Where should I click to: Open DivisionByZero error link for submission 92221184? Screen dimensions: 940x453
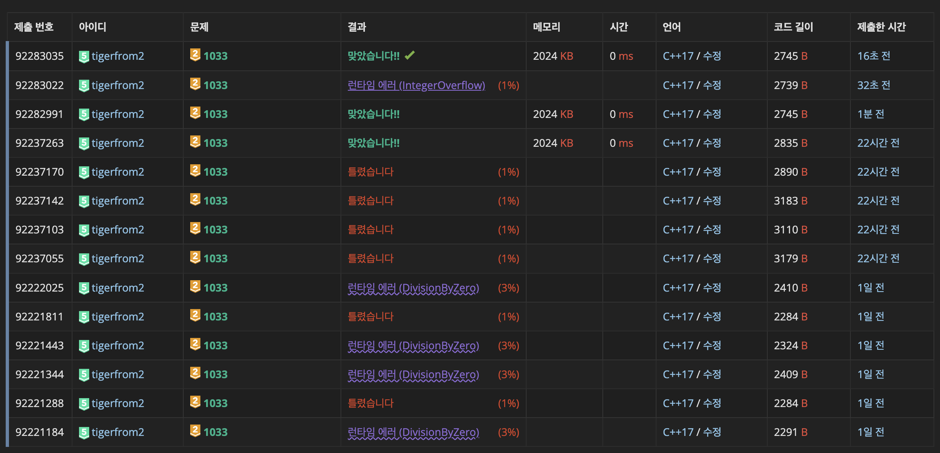[413, 432]
